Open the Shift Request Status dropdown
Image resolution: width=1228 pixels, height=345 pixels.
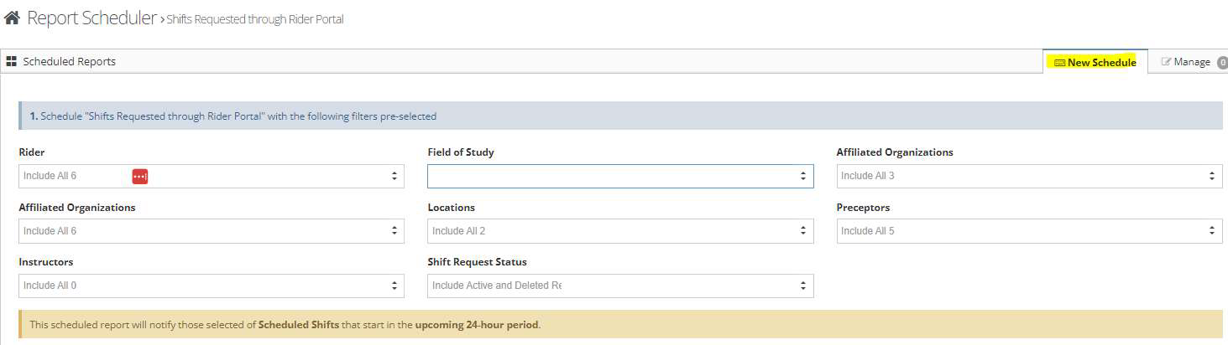[619, 286]
